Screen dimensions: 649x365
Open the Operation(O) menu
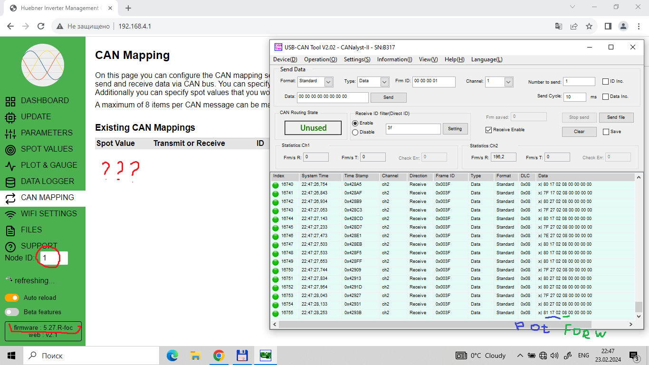coord(320,59)
